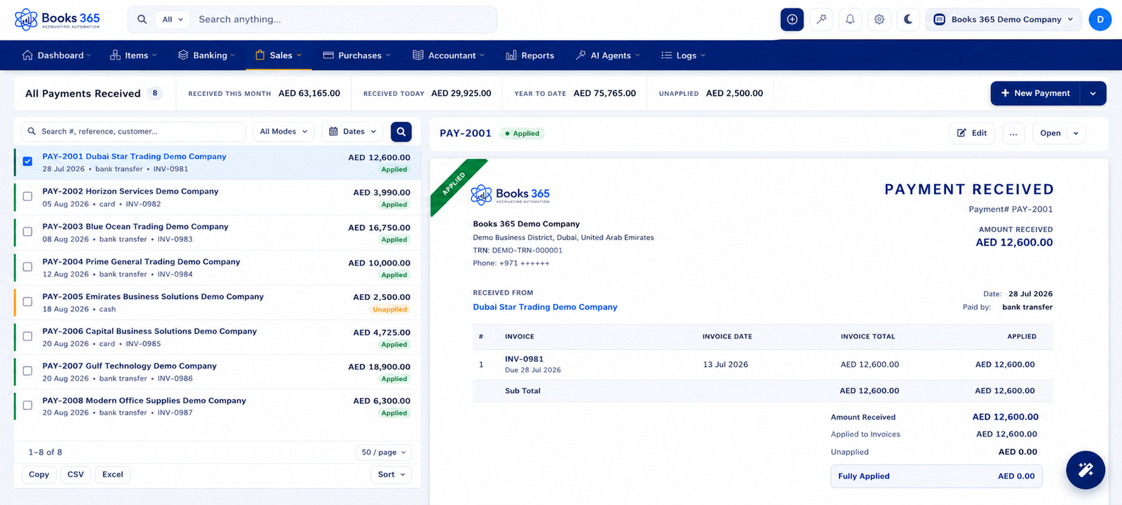Uncheck the PAY-2001 Dubai Star Trading checkbox
This screenshot has height=505, width=1122.
pos(27,162)
